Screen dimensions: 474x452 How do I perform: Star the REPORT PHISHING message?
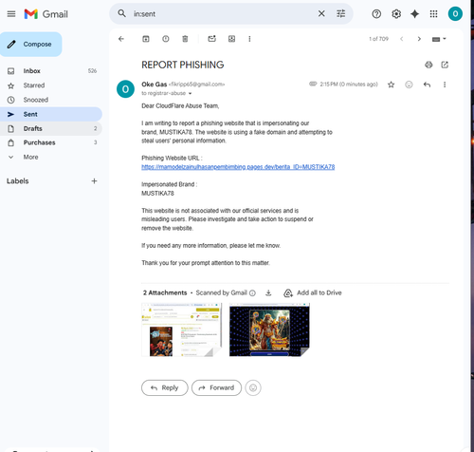(x=391, y=85)
